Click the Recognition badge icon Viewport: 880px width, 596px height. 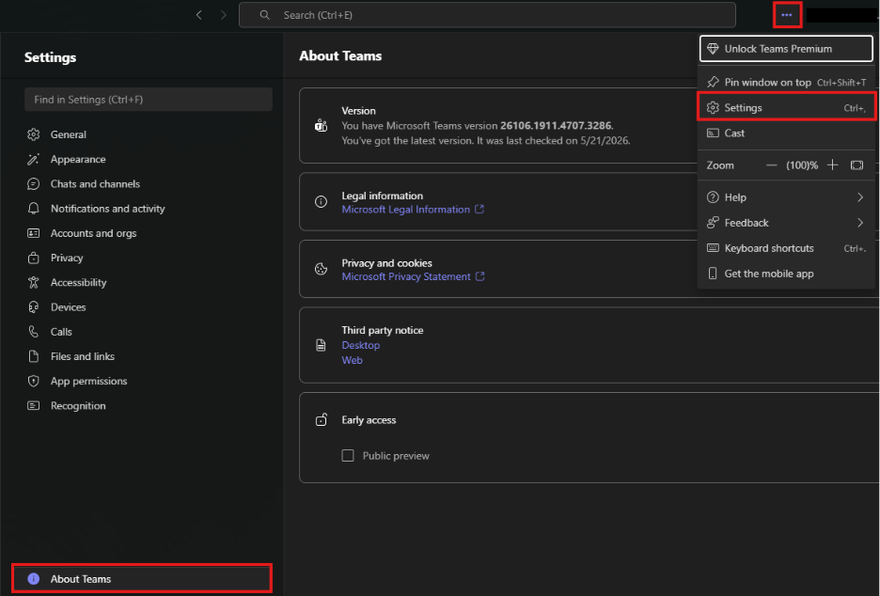[x=34, y=405]
